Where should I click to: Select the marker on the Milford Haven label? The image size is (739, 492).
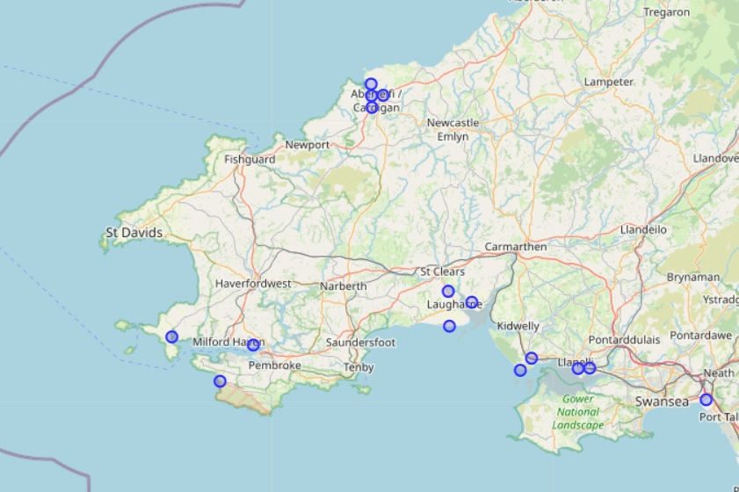click(x=253, y=345)
